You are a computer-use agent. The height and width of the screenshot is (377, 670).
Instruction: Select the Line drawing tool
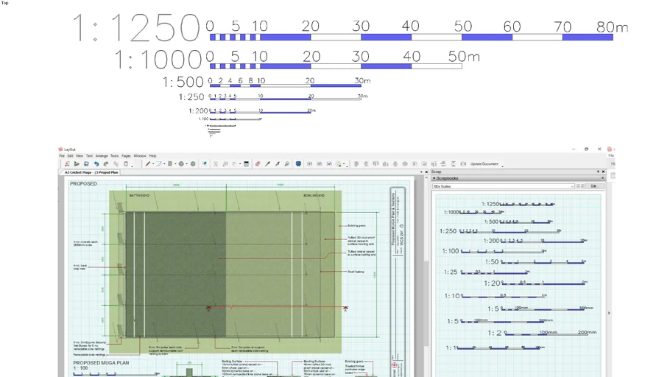pos(147,164)
